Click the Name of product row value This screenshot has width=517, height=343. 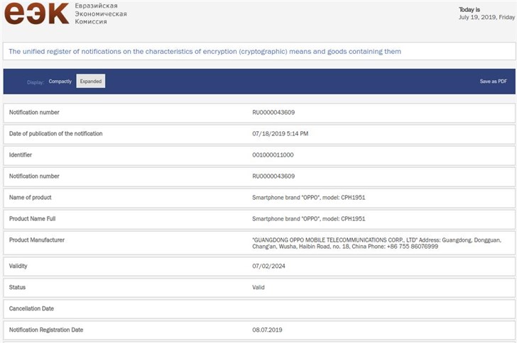pos(309,198)
